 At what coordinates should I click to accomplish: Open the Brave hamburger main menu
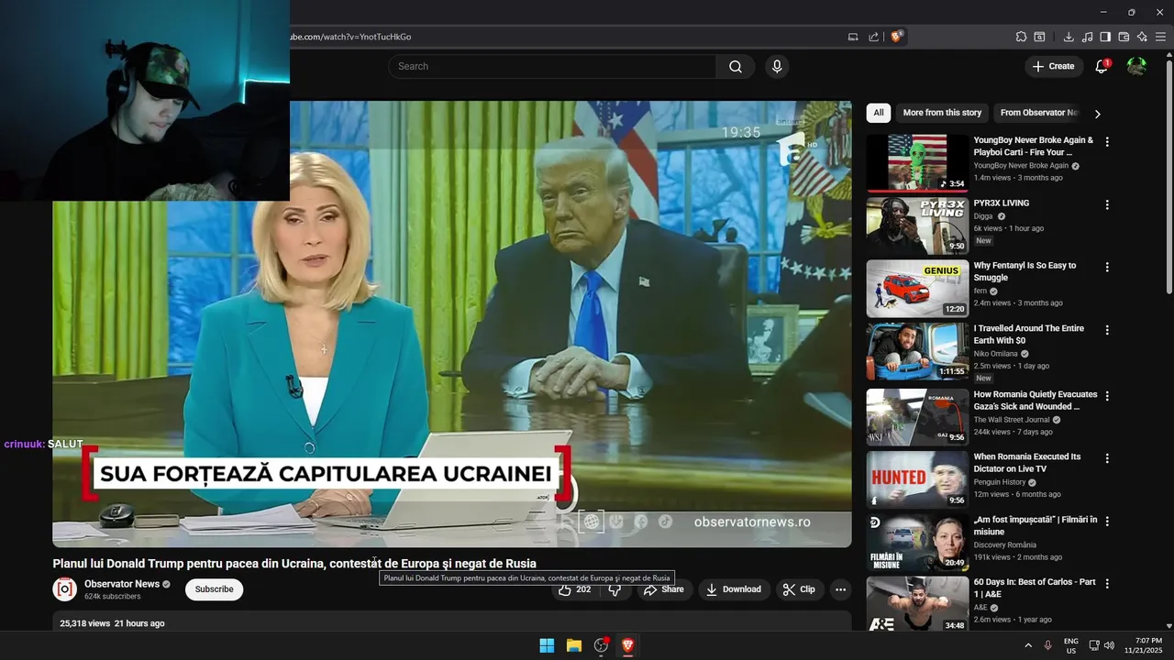click(x=1160, y=37)
